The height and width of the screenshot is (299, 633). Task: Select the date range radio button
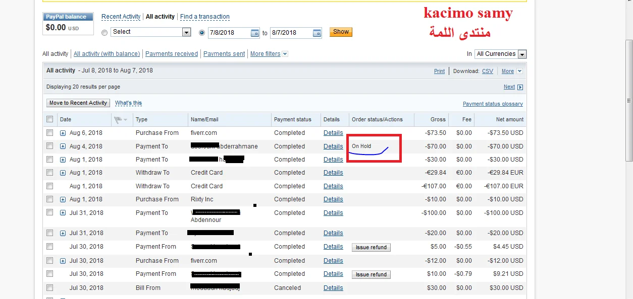coord(202,33)
